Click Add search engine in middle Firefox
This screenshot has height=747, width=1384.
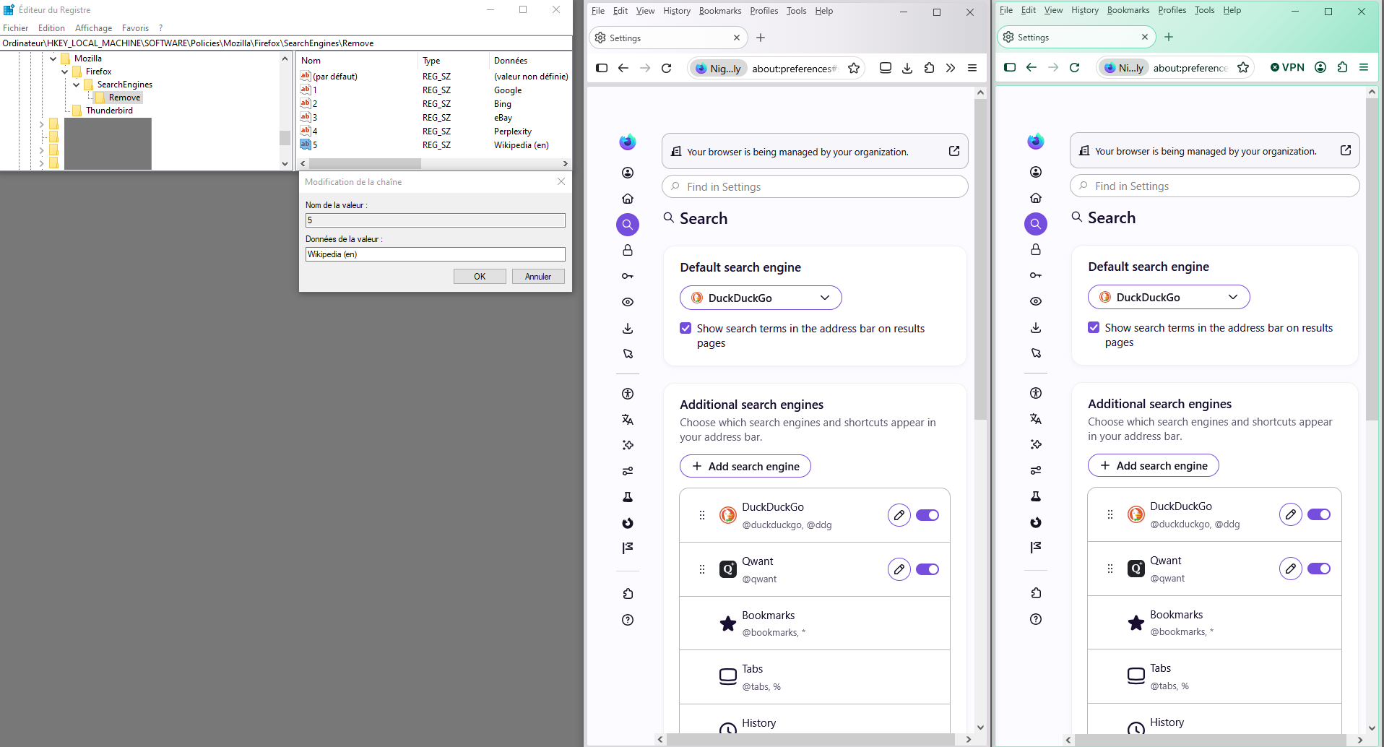point(745,466)
